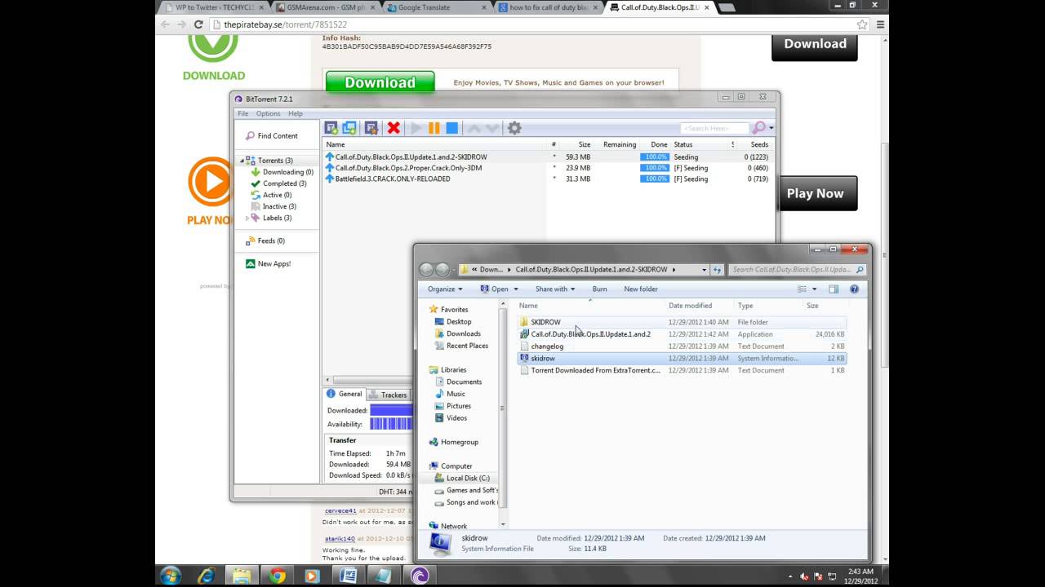
Task: Open BitTorrent Options menu
Action: coord(268,113)
